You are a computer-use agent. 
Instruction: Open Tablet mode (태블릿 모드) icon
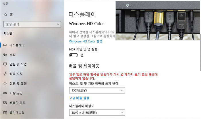pos(5,103)
